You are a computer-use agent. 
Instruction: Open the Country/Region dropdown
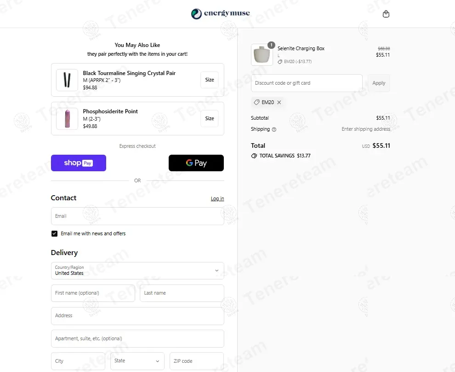coord(137,271)
